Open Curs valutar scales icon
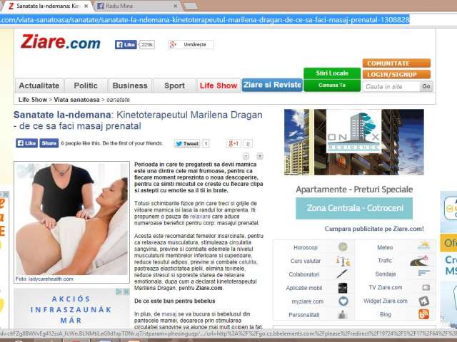This screenshot has width=457, height=342. tap(343, 261)
